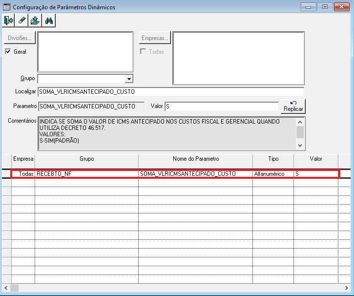The height and width of the screenshot is (296, 354).
Task: Select the RECEBTO_NF cell
Action: 87,173
